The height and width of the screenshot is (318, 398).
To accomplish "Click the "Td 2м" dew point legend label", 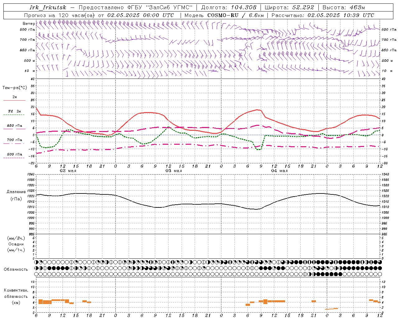I will pyautogui.click(x=14, y=111).
